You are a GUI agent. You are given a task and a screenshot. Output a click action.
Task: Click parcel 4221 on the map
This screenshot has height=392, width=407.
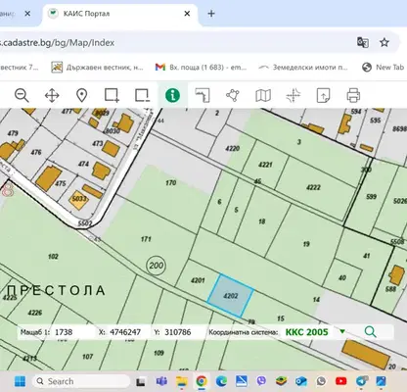click(265, 165)
